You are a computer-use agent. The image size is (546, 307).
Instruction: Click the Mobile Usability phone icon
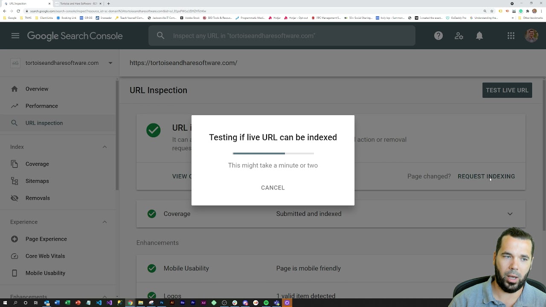(15, 273)
